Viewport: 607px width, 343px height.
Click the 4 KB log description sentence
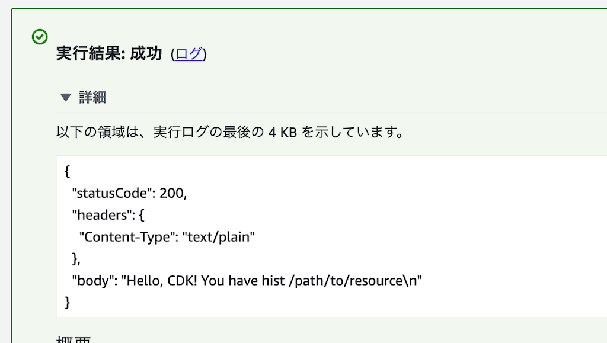pyautogui.click(x=230, y=132)
